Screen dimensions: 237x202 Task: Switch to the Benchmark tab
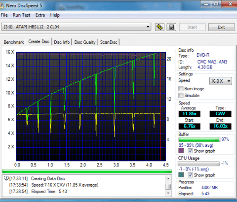14,42
